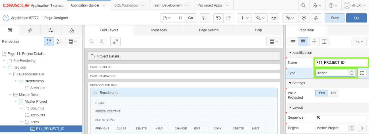Click the Save and Run Page icon

[356, 18]
